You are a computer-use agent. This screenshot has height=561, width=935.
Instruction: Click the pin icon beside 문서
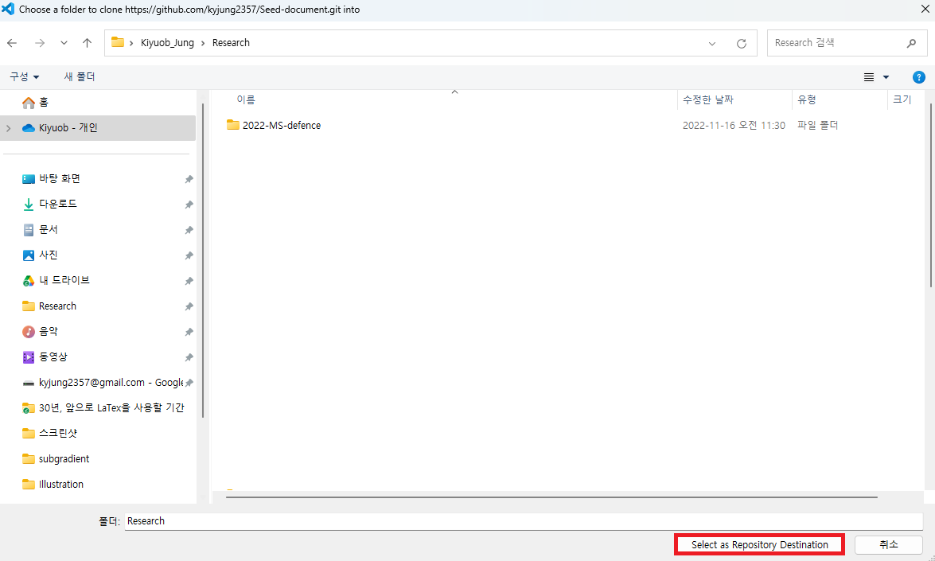(189, 230)
